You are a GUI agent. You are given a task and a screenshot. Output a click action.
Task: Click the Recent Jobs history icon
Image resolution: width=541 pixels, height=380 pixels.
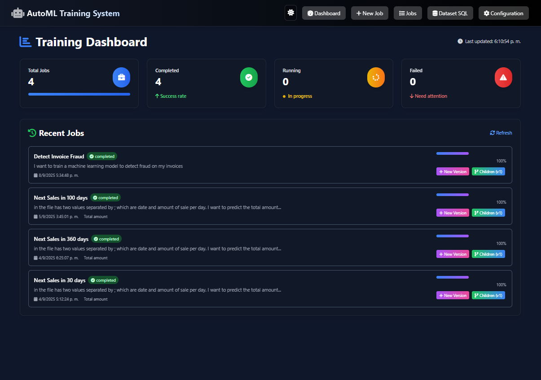(32, 133)
